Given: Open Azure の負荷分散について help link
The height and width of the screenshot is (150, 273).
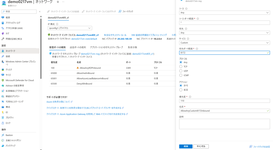Looking at the screenshot, I should click(59, 102).
